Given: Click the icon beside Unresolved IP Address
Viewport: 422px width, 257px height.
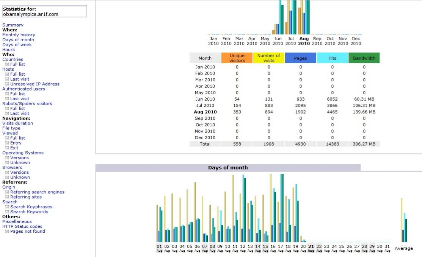Looking at the screenshot, I should (x=7, y=84).
